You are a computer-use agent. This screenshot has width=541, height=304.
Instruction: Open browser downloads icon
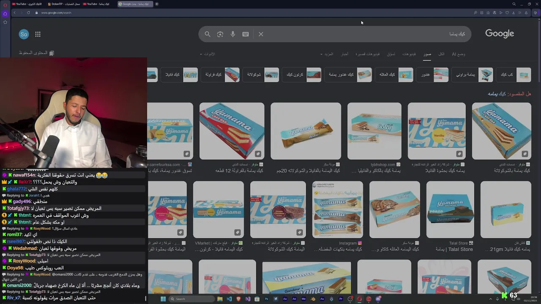pyautogui.click(x=513, y=13)
